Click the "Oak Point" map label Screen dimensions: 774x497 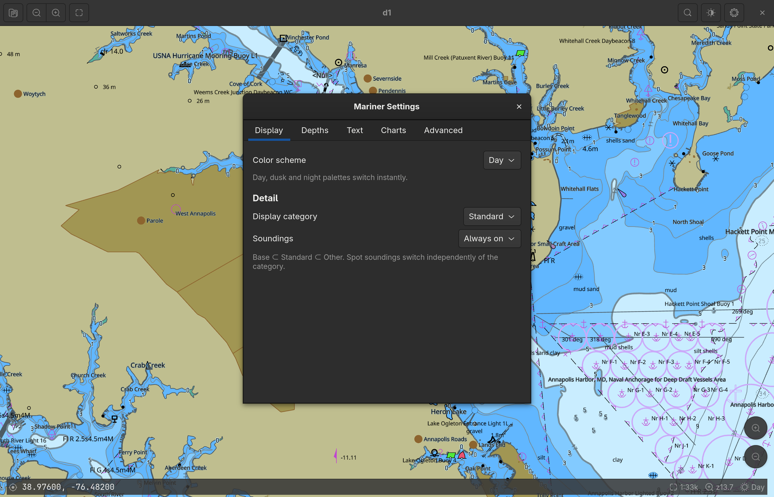[x=478, y=468]
